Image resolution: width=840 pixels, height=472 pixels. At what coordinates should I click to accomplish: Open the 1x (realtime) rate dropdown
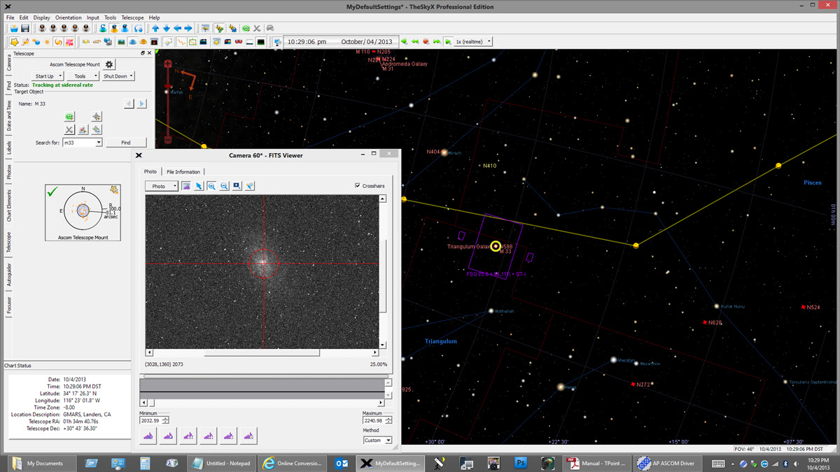pos(473,42)
